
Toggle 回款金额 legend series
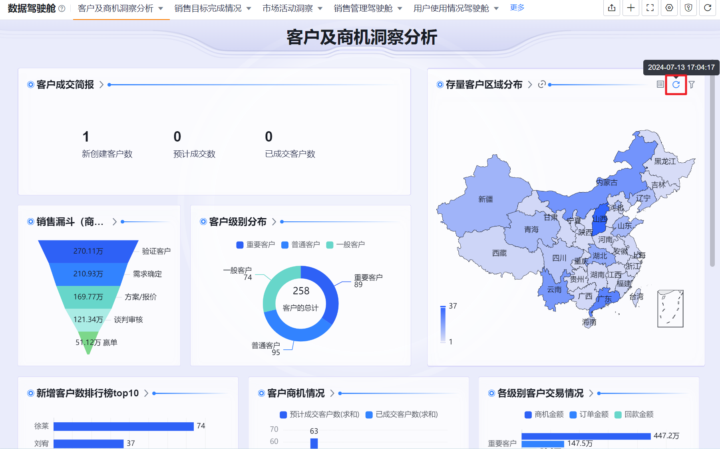tap(634, 415)
